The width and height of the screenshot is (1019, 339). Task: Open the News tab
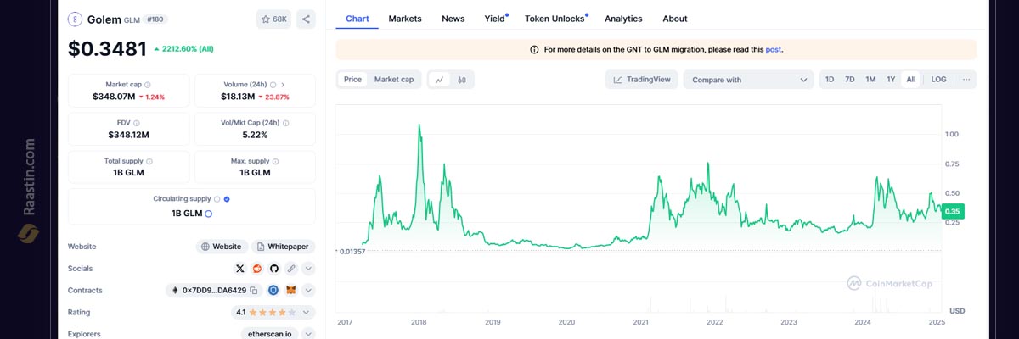(453, 19)
